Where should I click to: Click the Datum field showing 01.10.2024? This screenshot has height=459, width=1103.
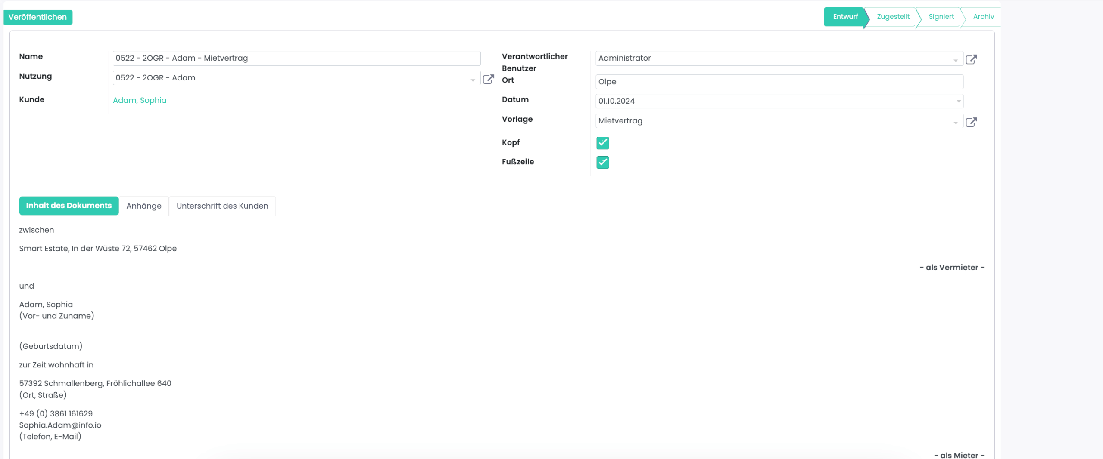click(779, 101)
